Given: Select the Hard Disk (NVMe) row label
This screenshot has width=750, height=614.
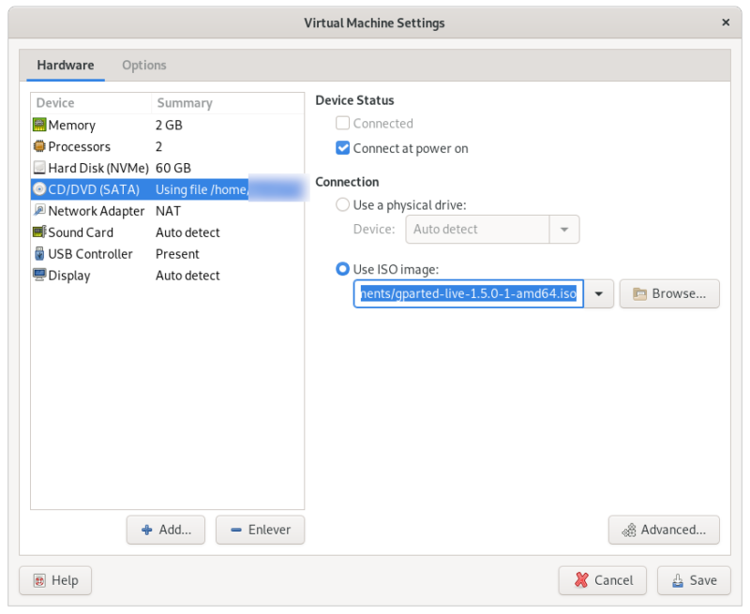Looking at the screenshot, I should [98, 168].
